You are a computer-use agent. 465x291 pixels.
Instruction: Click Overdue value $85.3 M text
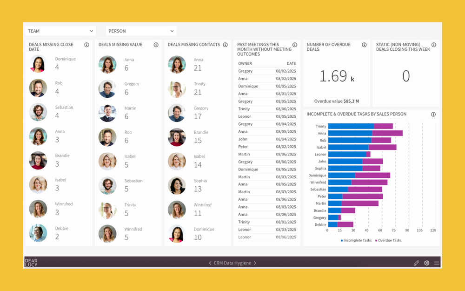pyautogui.click(x=337, y=101)
